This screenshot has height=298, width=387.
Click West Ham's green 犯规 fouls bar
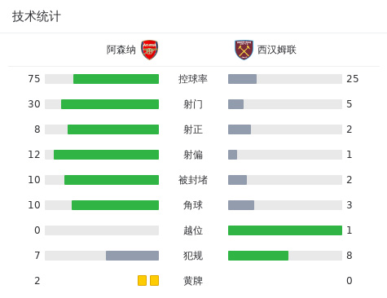point(258,256)
